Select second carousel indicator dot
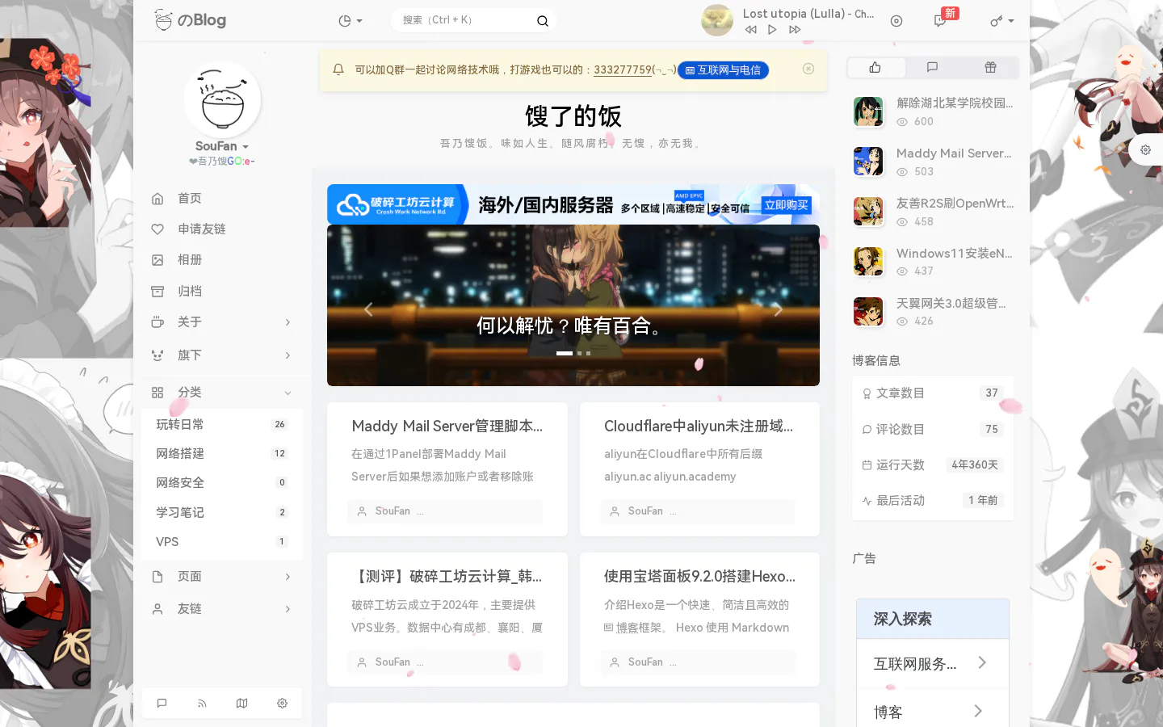Screen dimensions: 1163x727 click(579, 353)
